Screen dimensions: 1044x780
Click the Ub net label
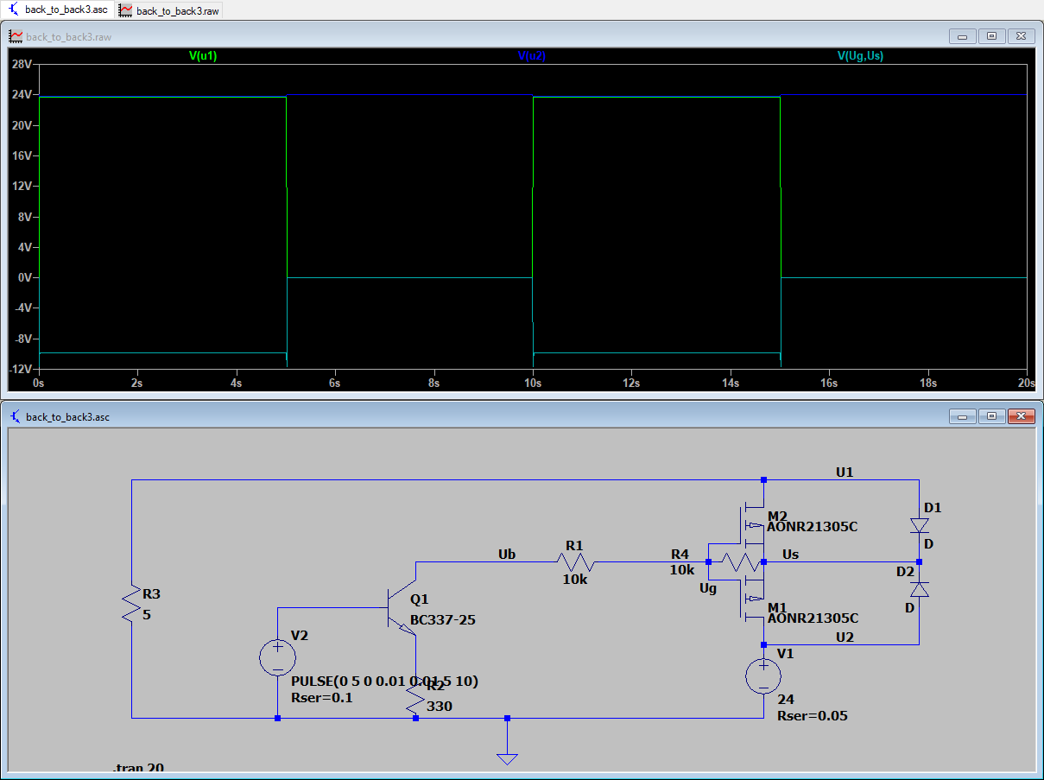[507, 554]
